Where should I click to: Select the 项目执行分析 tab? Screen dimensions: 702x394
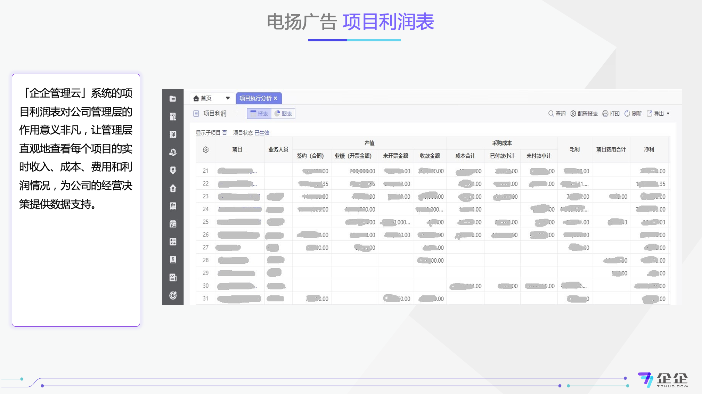pyautogui.click(x=255, y=98)
